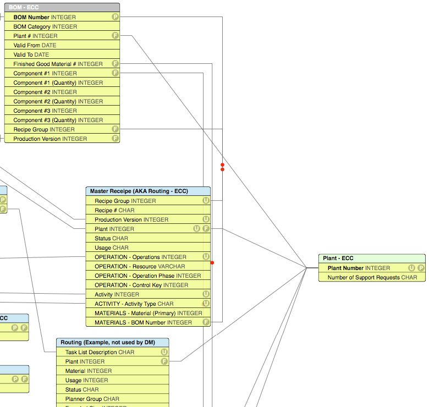The width and height of the screenshot is (429, 407).
Task: Select the Master Receipe Usage CHAR field
Action: click(x=148, y=248)
